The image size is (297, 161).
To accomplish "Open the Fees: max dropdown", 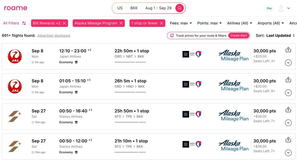I will [x=181, y=23].
